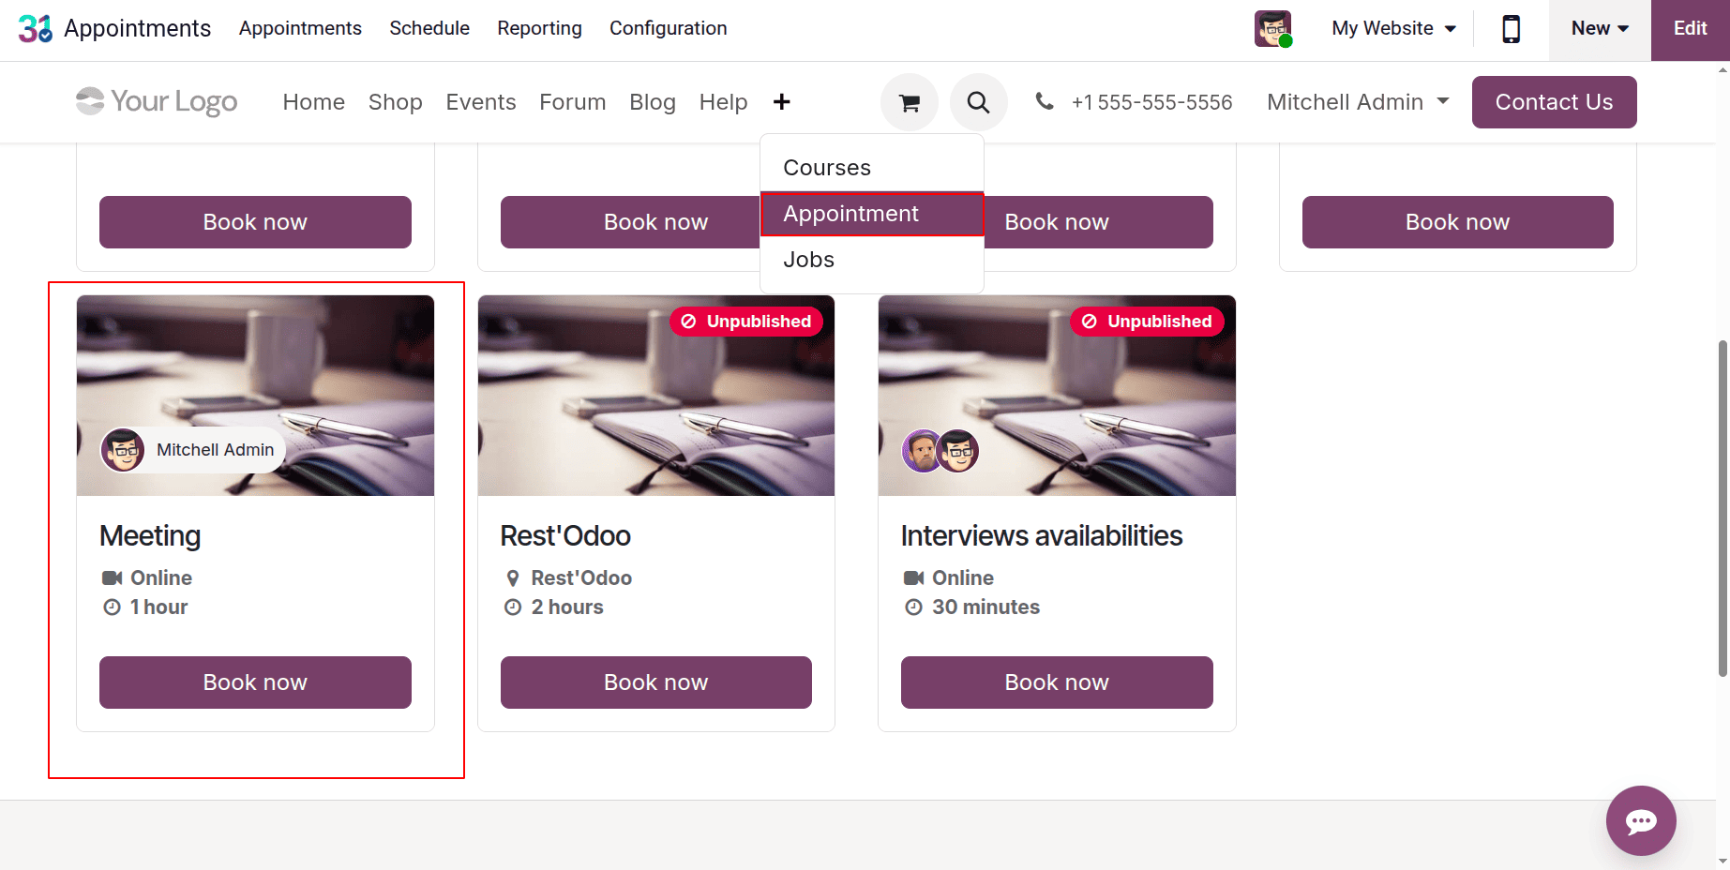
Task: Click the clock icon beside 1 hour
Action: tap(113, 607)
